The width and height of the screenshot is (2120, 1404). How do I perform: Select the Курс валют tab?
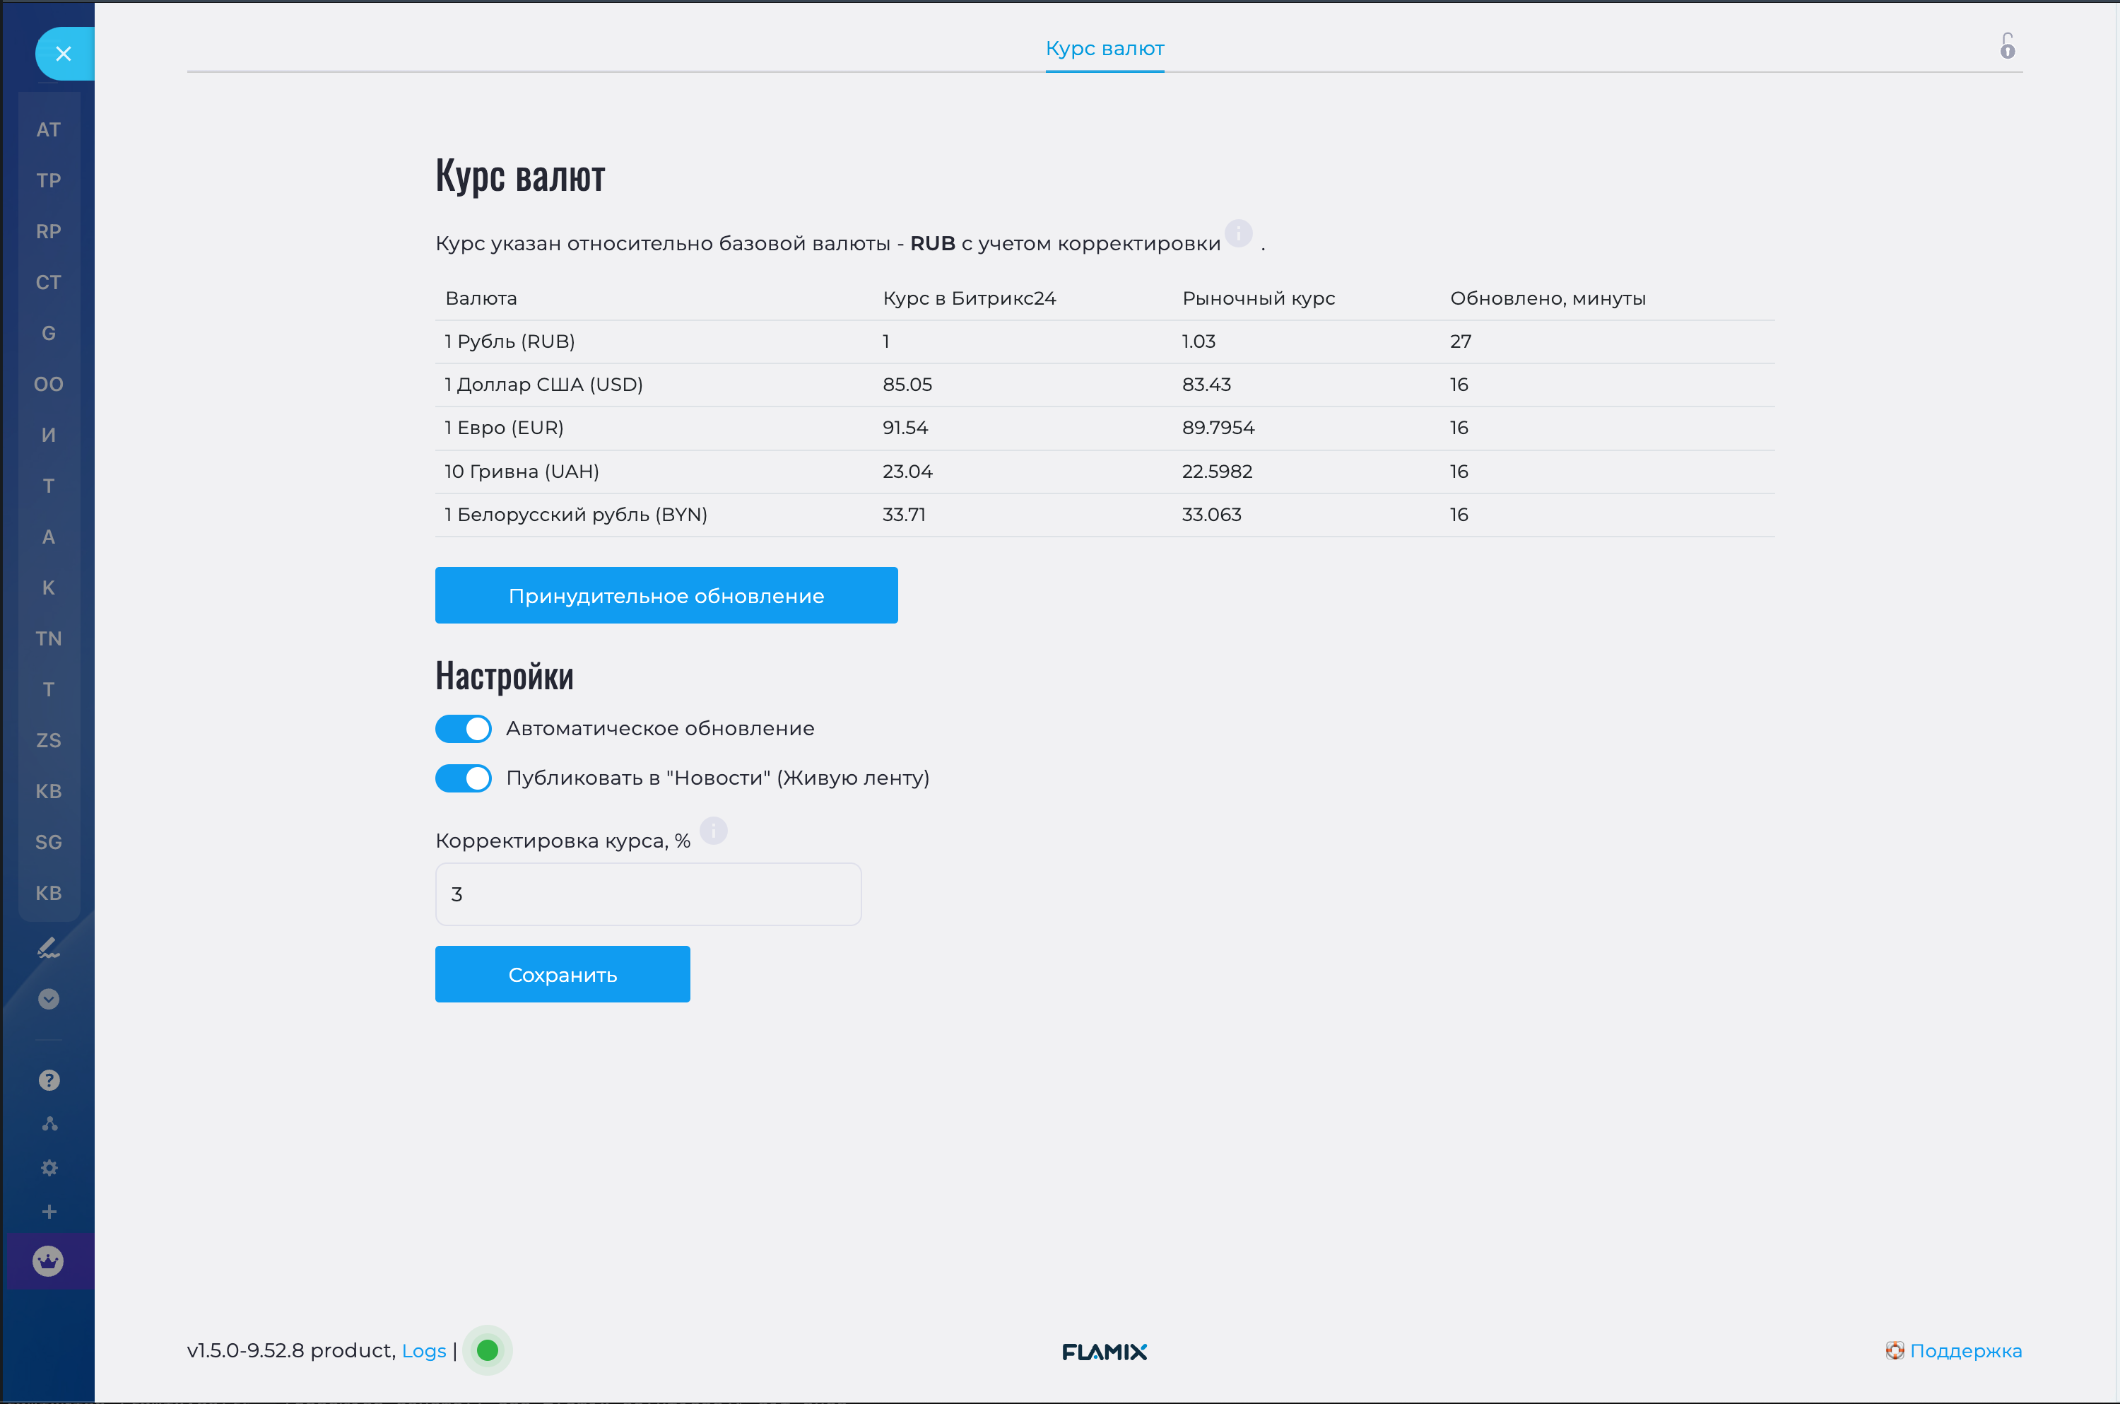click(1105, 48)
